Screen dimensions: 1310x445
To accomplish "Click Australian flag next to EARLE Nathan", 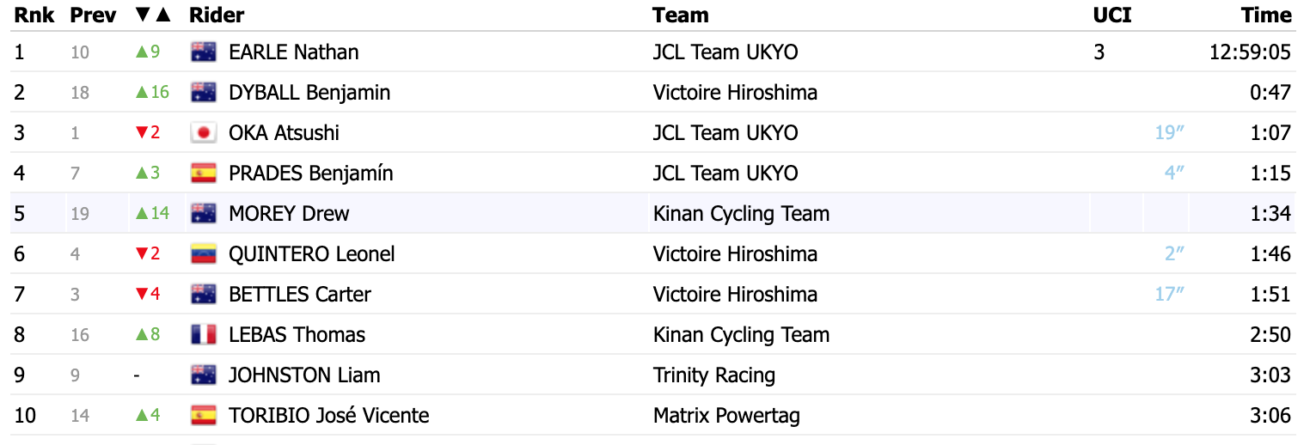I will click(x=203, y=52).
